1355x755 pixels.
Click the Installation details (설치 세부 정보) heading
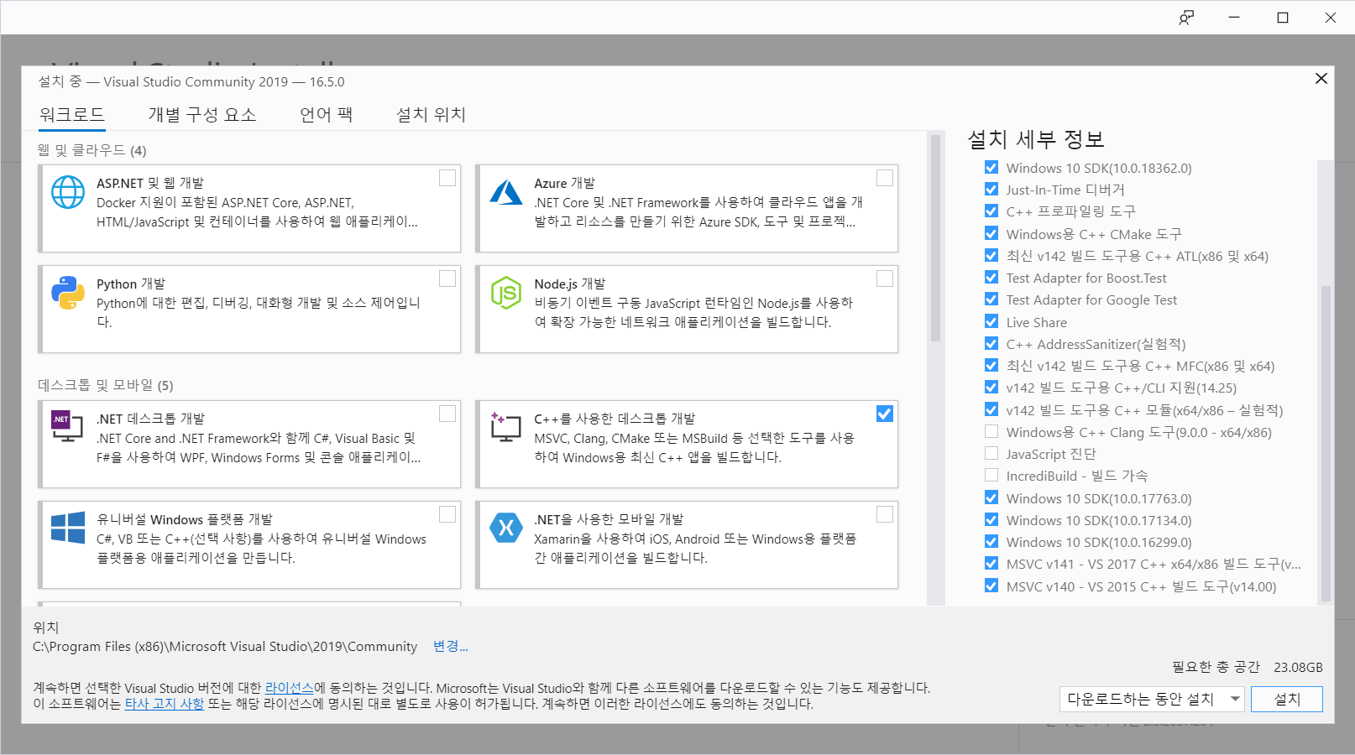pos(1036,139)
